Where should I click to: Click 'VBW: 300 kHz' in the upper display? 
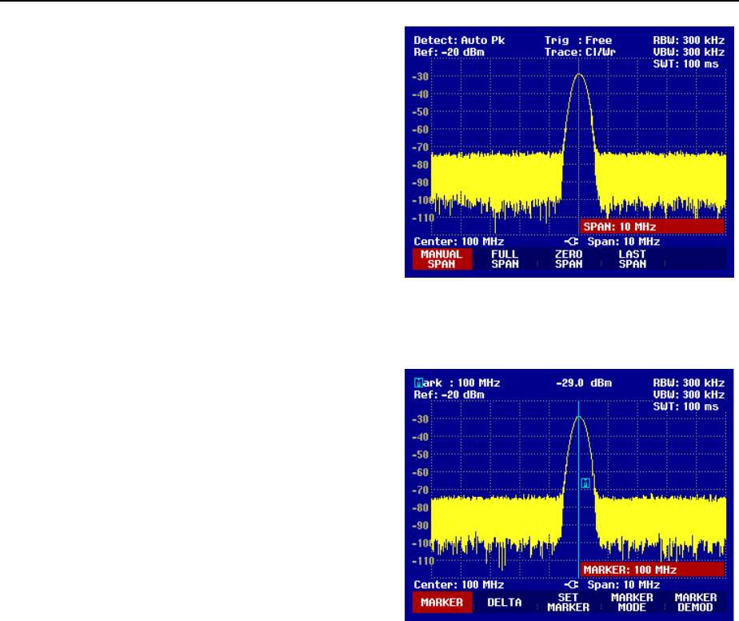pyautogui.click(x=689, y=52)
